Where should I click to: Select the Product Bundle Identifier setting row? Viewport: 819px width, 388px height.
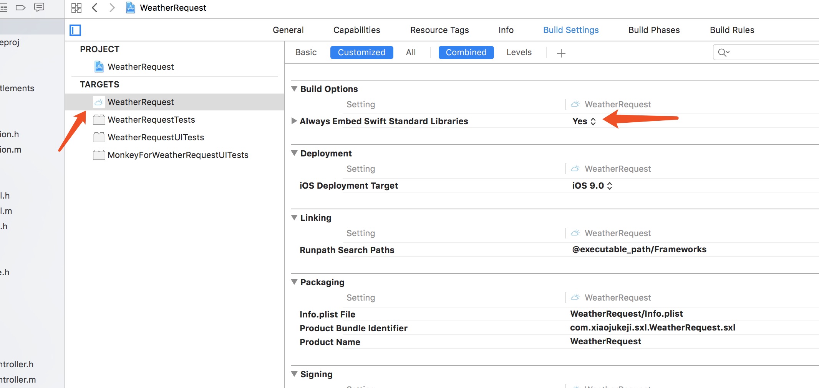(x=555, y=328)
